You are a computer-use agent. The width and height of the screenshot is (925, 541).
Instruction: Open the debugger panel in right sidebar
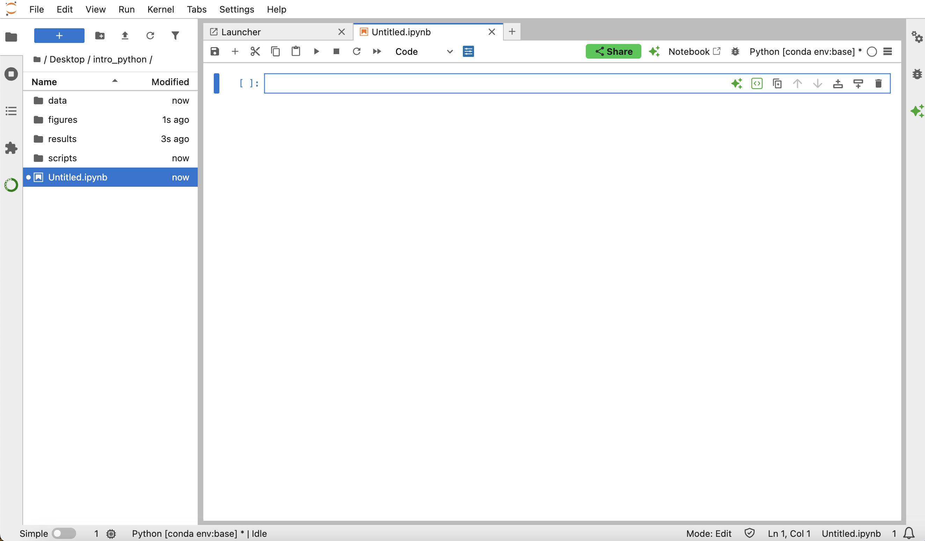(917, 74)
